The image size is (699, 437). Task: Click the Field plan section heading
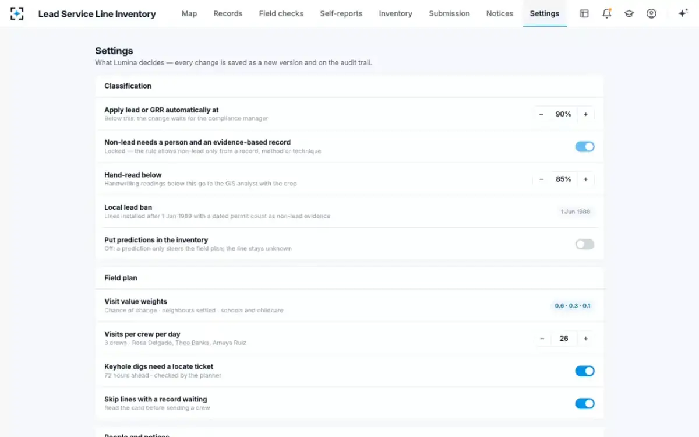pyautogui.click(x=121, y=278)
